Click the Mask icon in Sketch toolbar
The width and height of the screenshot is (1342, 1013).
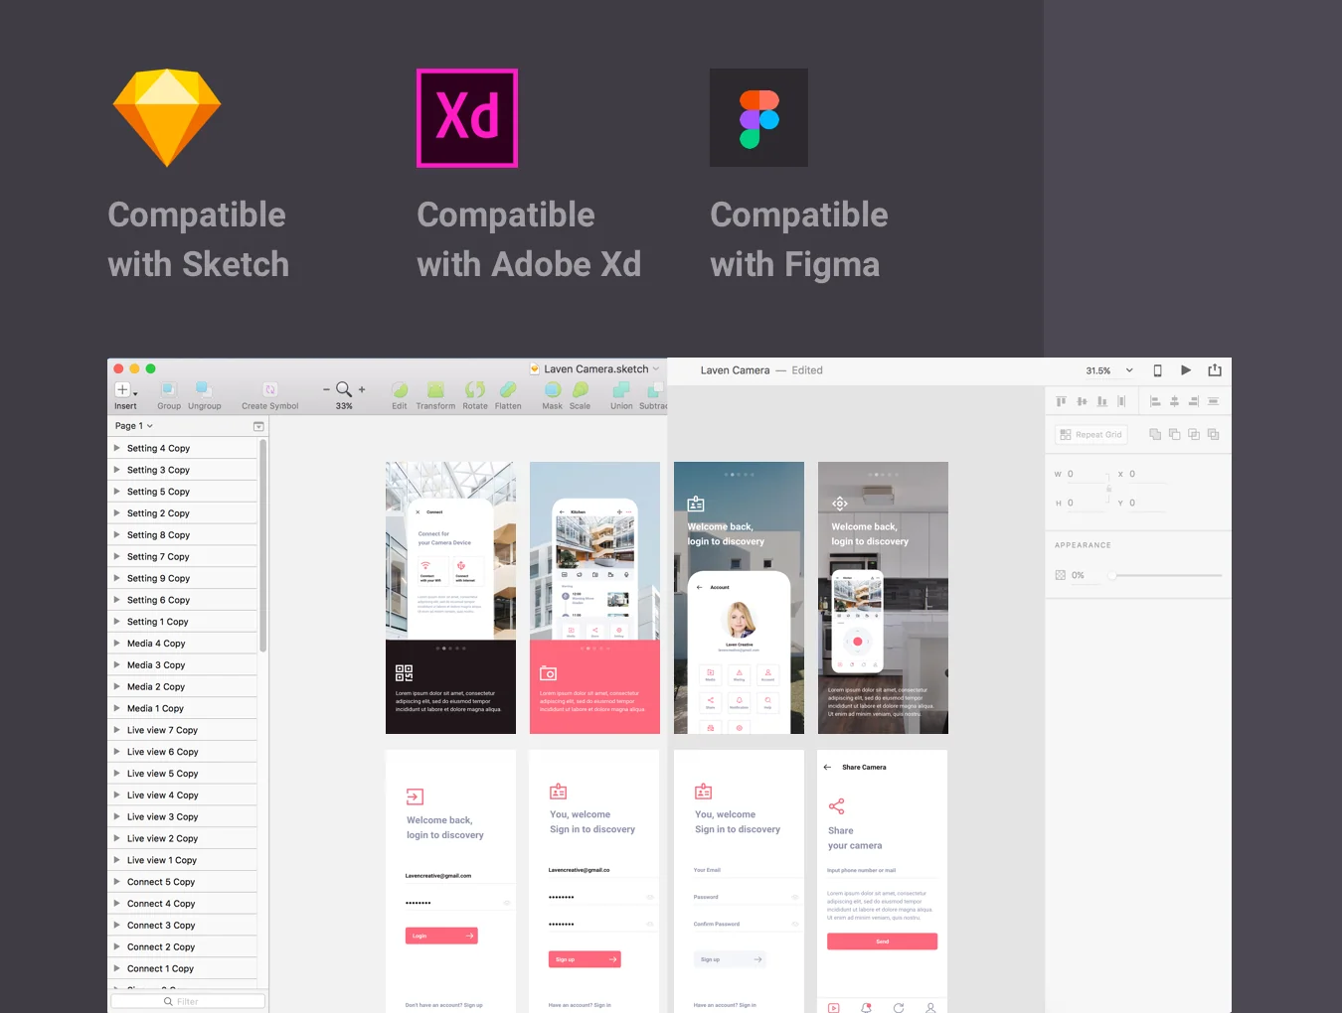pyautogui.click(x=553, y=389)
